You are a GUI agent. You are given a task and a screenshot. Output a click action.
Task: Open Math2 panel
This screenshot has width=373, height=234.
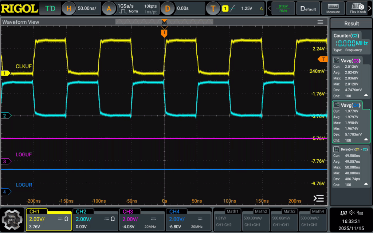(256, 220)
